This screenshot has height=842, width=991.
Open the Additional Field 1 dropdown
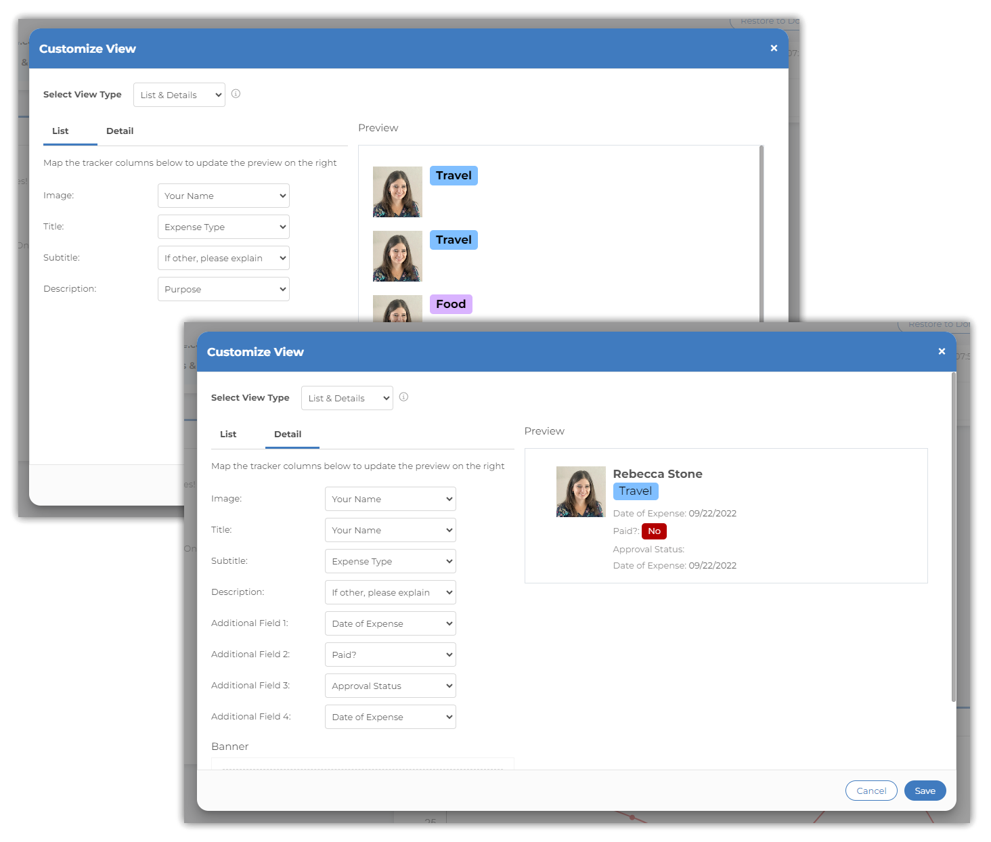pos(390,623)
